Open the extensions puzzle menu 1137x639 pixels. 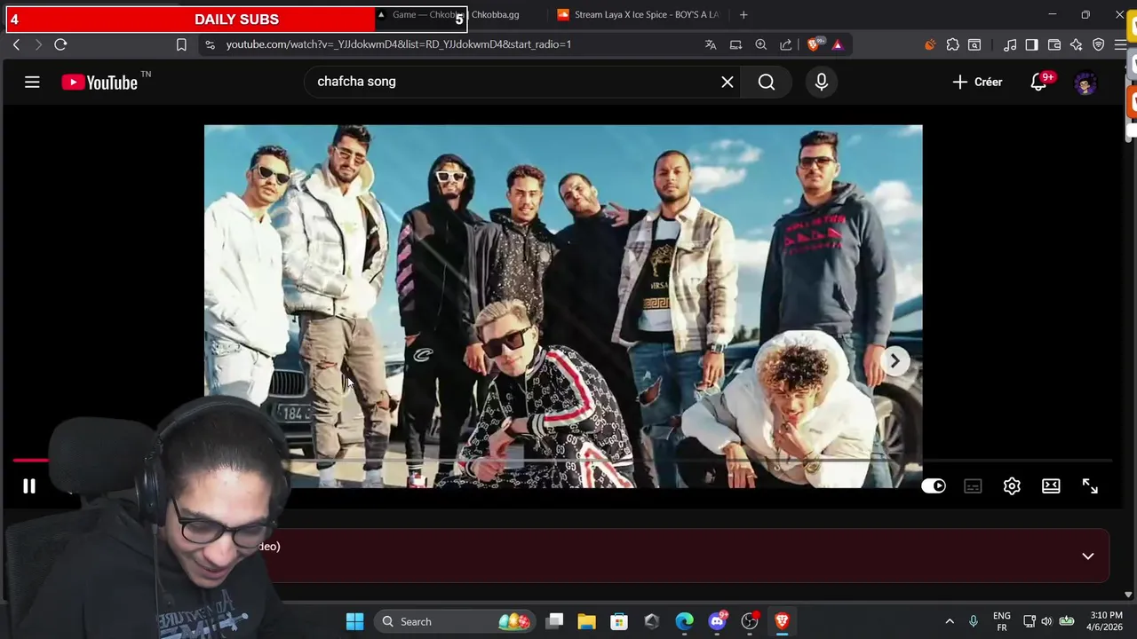952,44
